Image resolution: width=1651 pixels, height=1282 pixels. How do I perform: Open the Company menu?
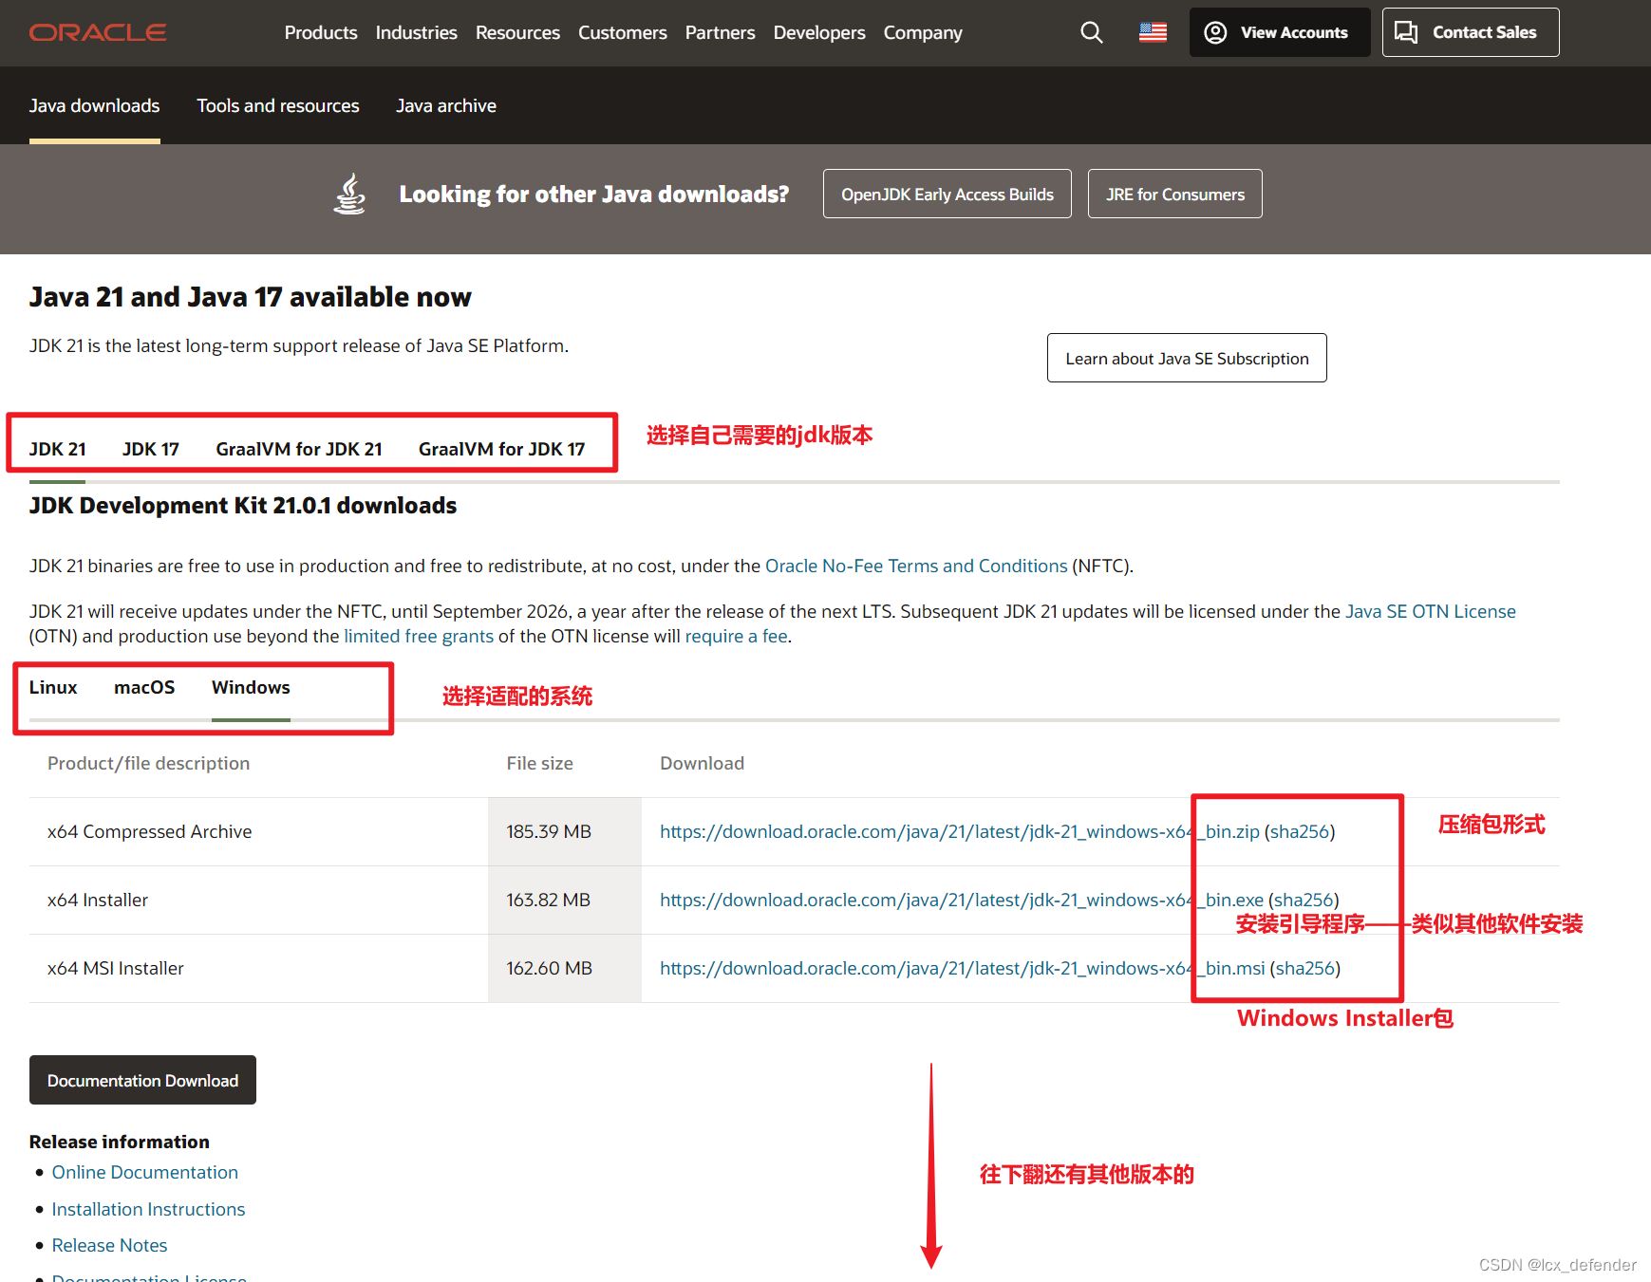tap(923, 32)
